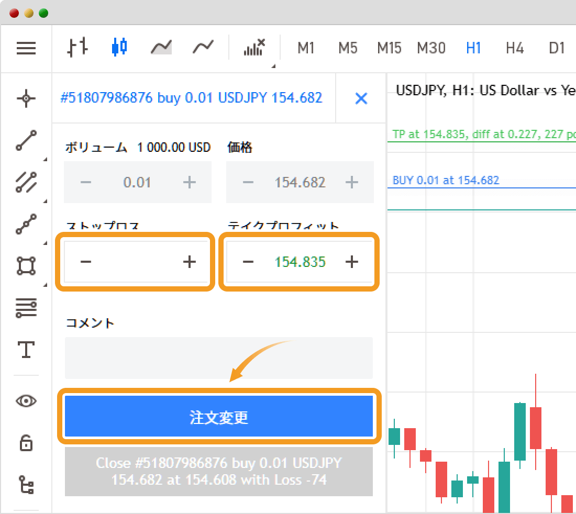Click the macOS yellow minimize button
The image size is (576, 514).
coord(29,13)
